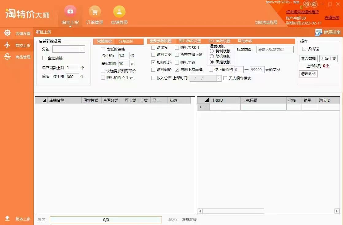Switch to the 常规加价 tab

104,41
